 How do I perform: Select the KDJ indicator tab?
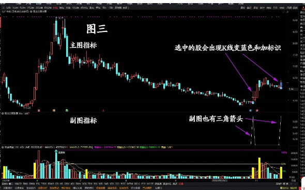click(x=112, y=183)
